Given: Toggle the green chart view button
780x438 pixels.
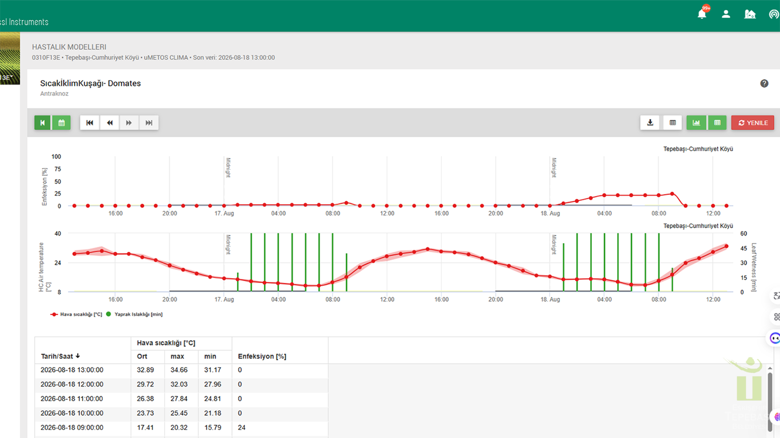Looking at the screenshot, I should (697, 123).
